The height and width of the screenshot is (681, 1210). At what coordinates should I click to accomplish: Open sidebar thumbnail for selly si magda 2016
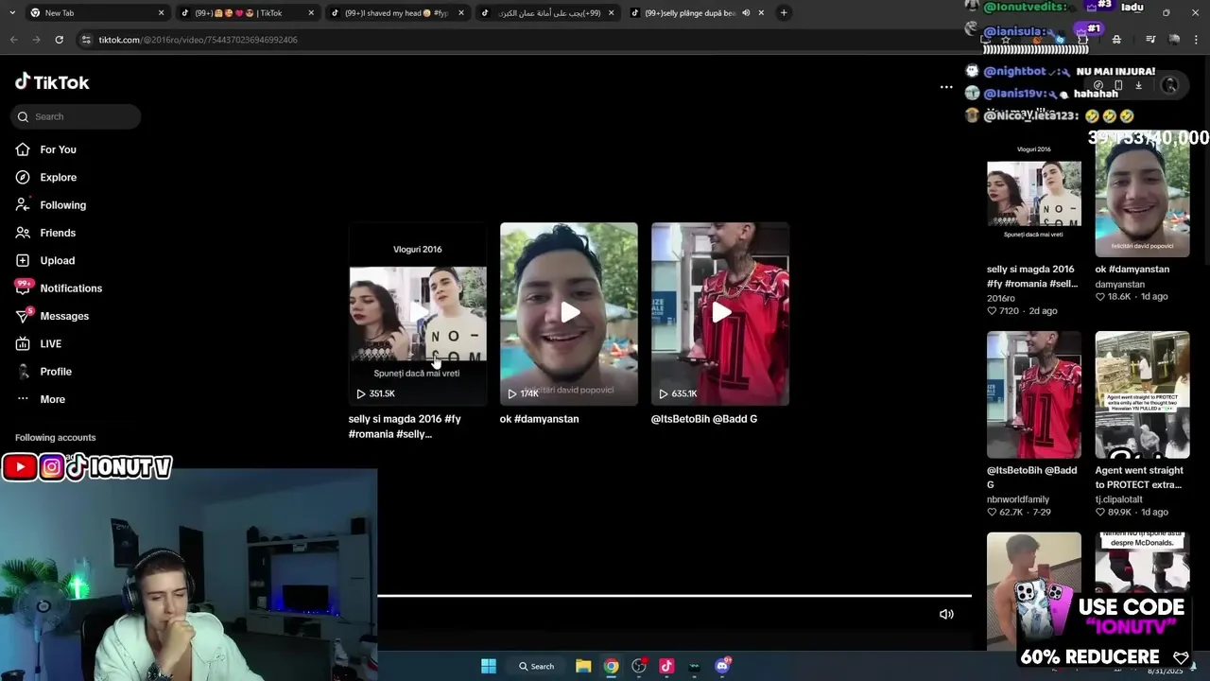pyautogui.click(x=1034, y=194)
